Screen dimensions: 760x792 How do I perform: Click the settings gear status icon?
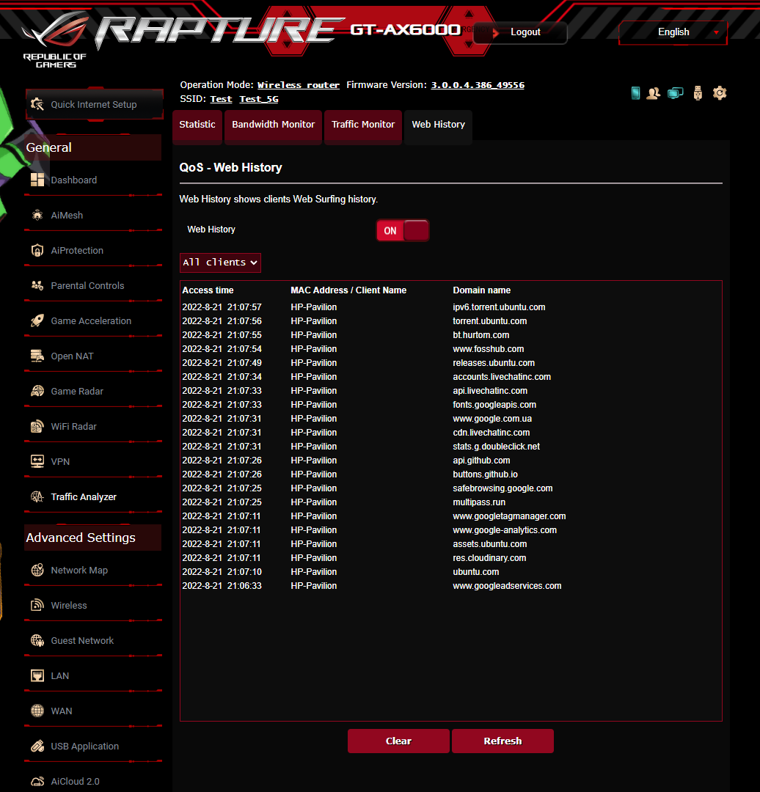click(x=720, y=93)
